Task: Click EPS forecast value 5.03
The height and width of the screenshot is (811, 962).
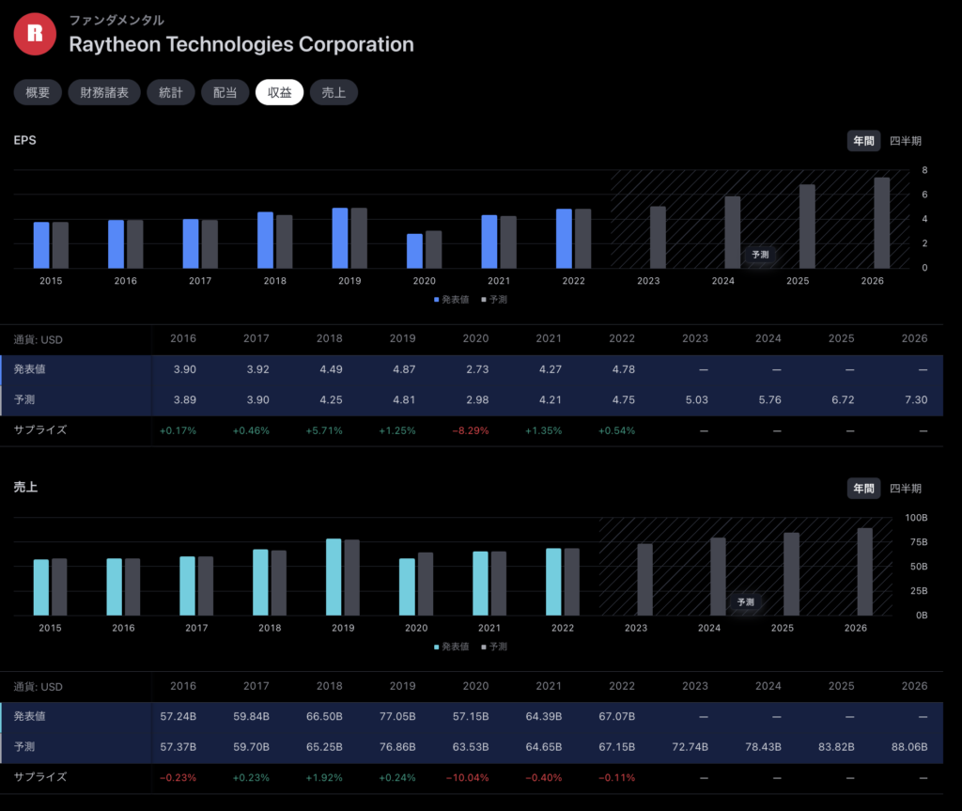Action: pos(696,399)
